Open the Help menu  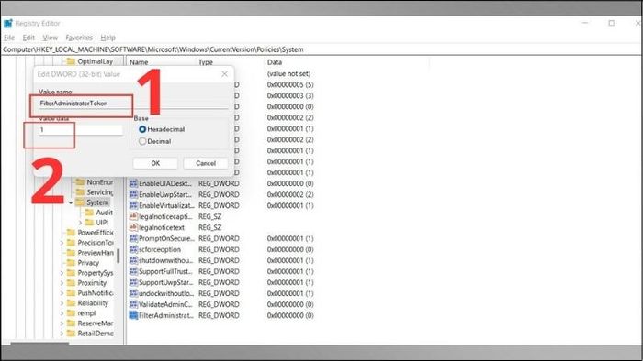tap(107, 38)
